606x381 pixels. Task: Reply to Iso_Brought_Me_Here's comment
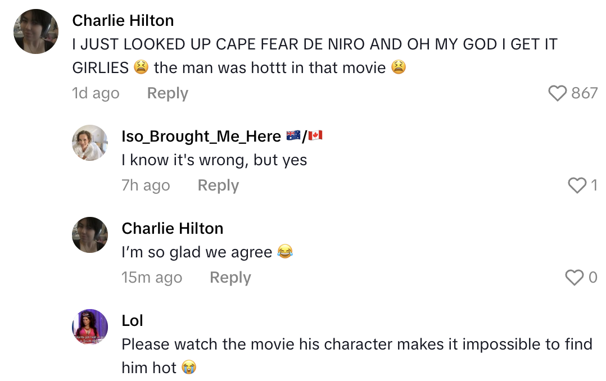pyautogui.click(x=218, y=185)
